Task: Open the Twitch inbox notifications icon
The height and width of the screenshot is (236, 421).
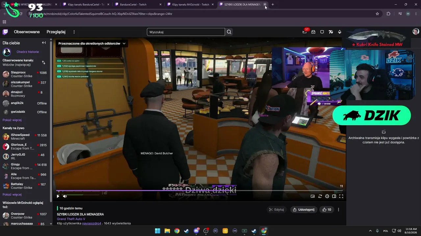Action: [313, 32]
